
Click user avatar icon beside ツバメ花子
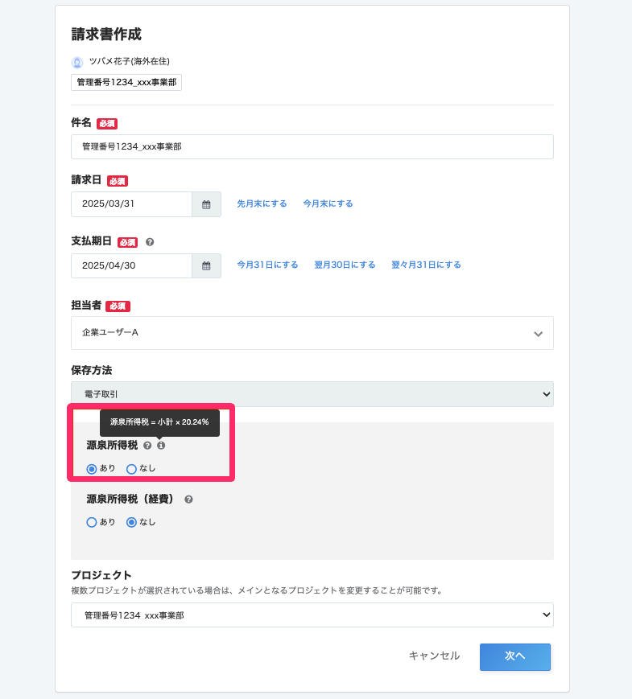coord(77,63)
